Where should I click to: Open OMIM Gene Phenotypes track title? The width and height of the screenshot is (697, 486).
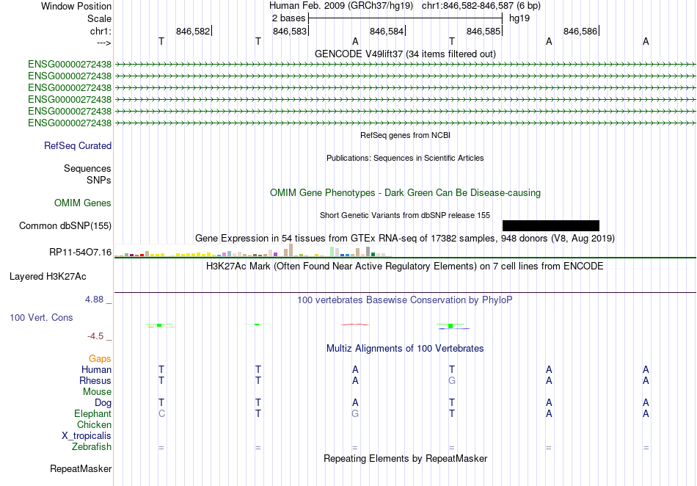(405, 193)
